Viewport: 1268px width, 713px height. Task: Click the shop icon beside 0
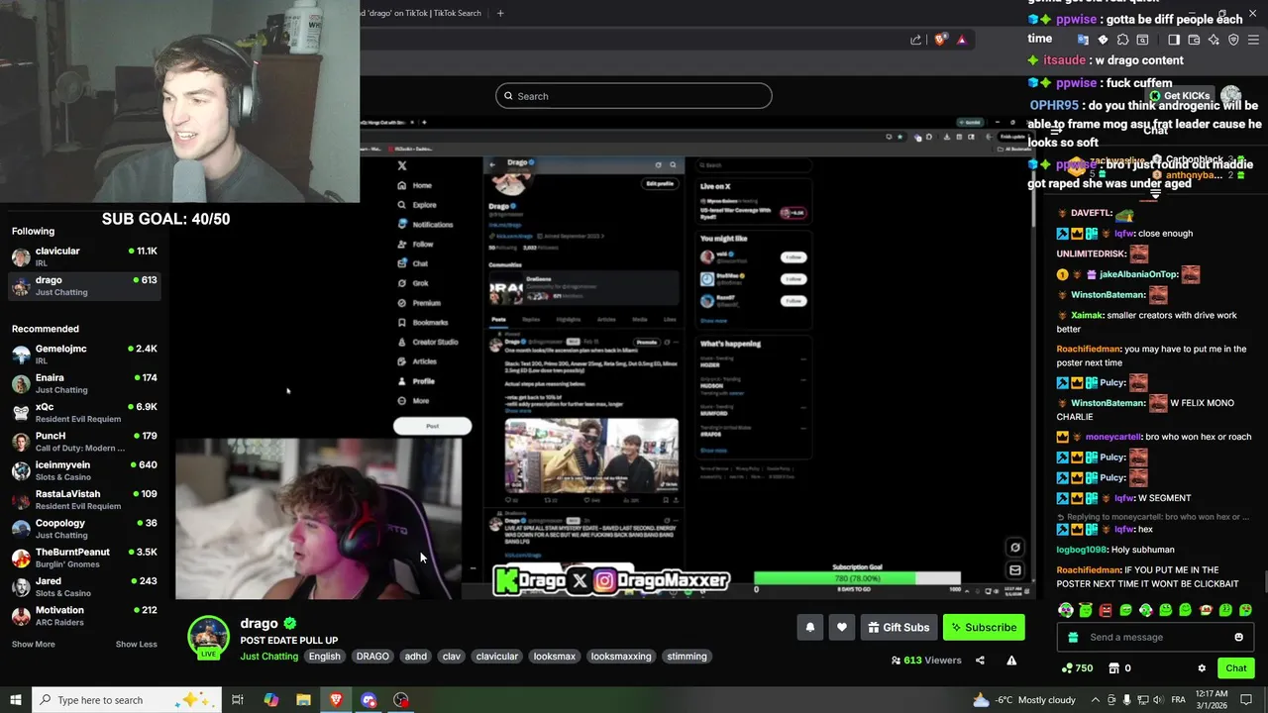1113,668
